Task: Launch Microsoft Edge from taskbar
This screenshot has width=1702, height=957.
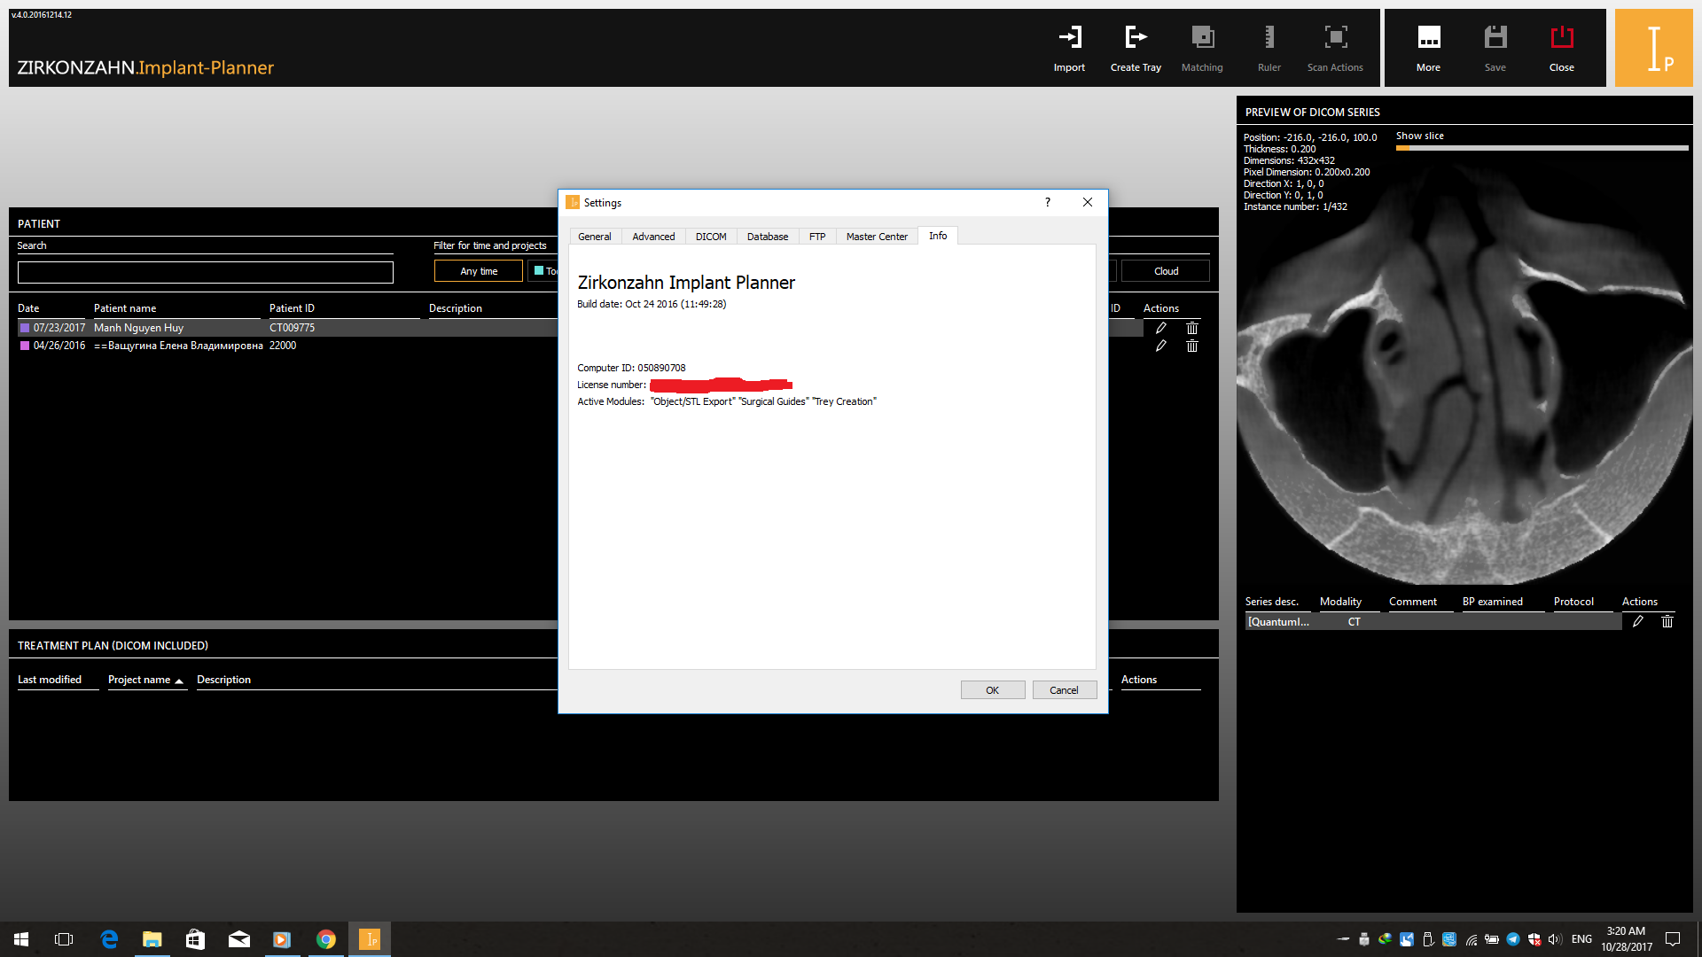Action: coord(109,939)
